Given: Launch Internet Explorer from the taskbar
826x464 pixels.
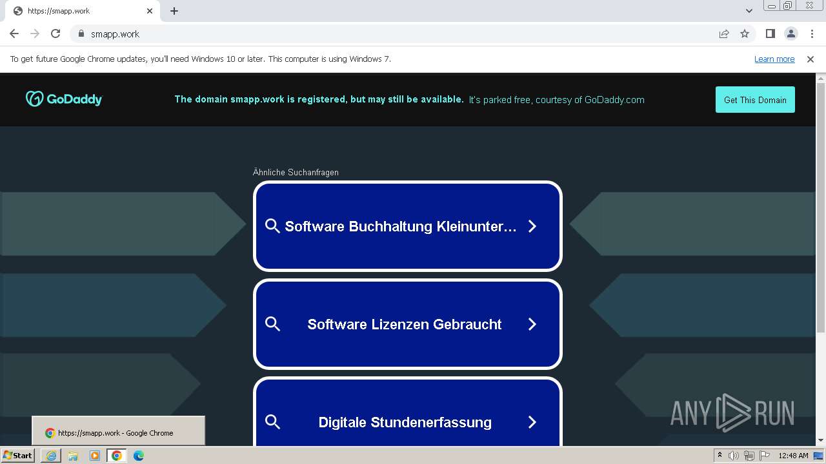Looking at the screenshot, I should point(51,456).
